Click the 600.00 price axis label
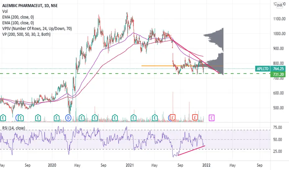Image resolution: width=289 pixels, height=170 pixels. (278, 93)
